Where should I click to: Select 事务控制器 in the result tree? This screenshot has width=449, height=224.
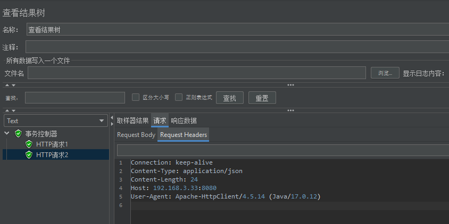click(x=41, y=133)
